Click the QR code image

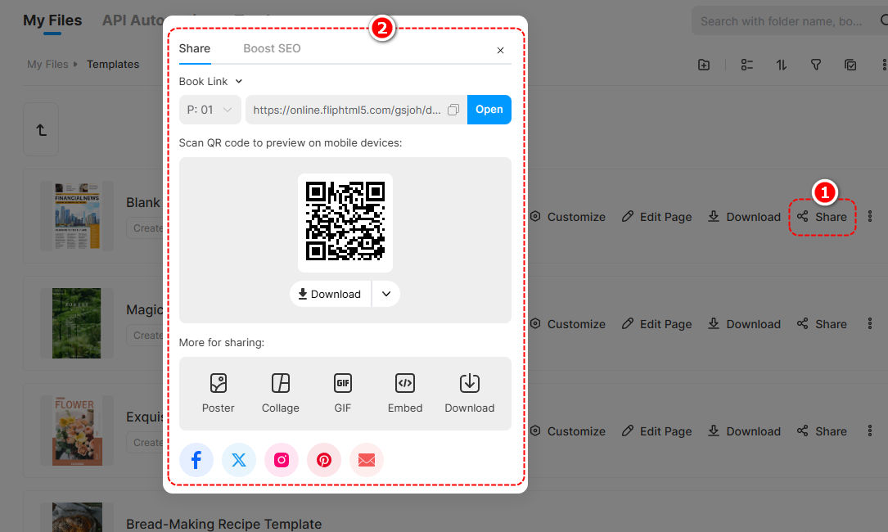click(345, 221)
